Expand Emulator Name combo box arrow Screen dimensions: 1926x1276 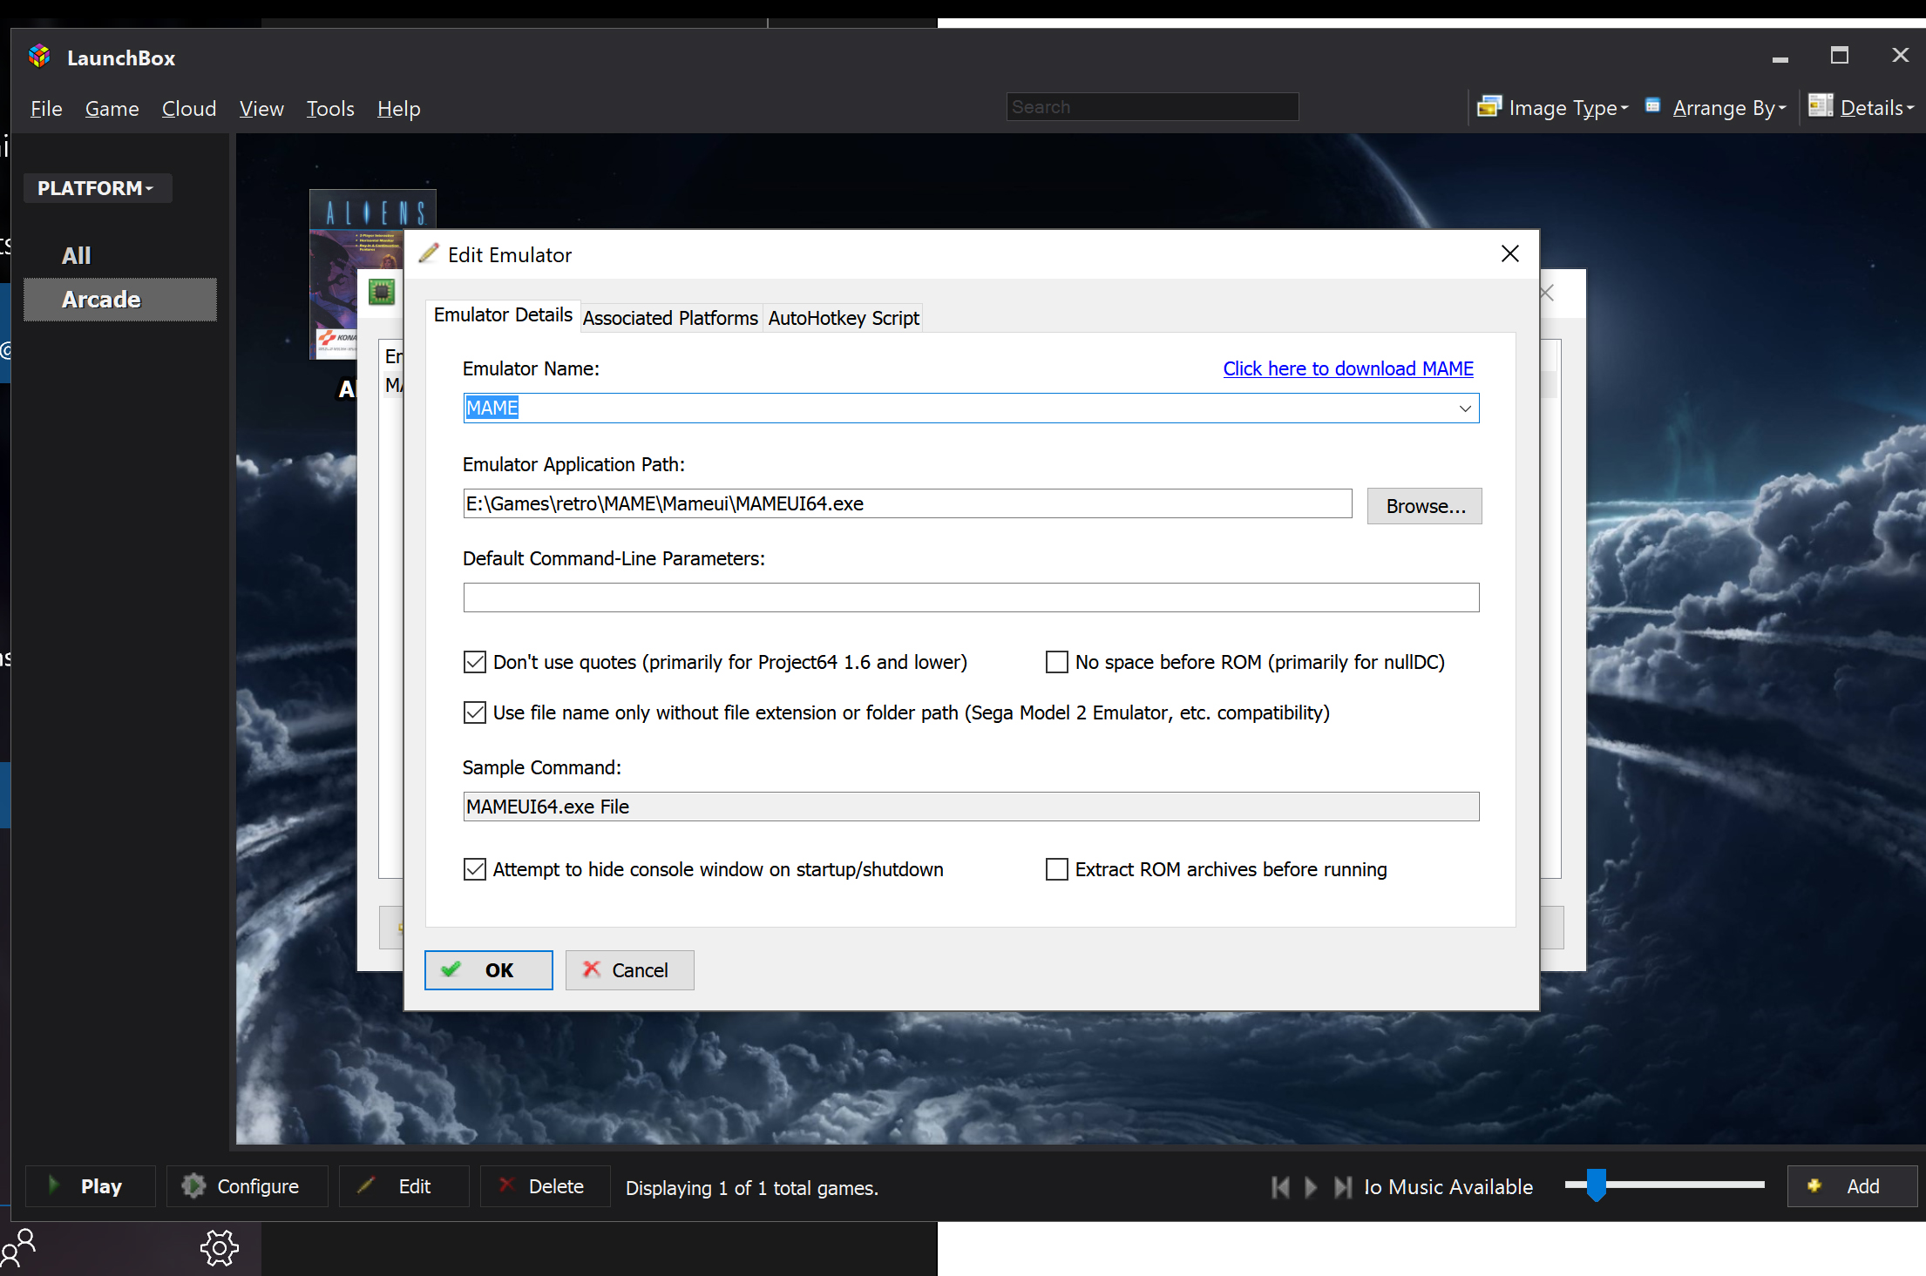(x=1465, y=408)
